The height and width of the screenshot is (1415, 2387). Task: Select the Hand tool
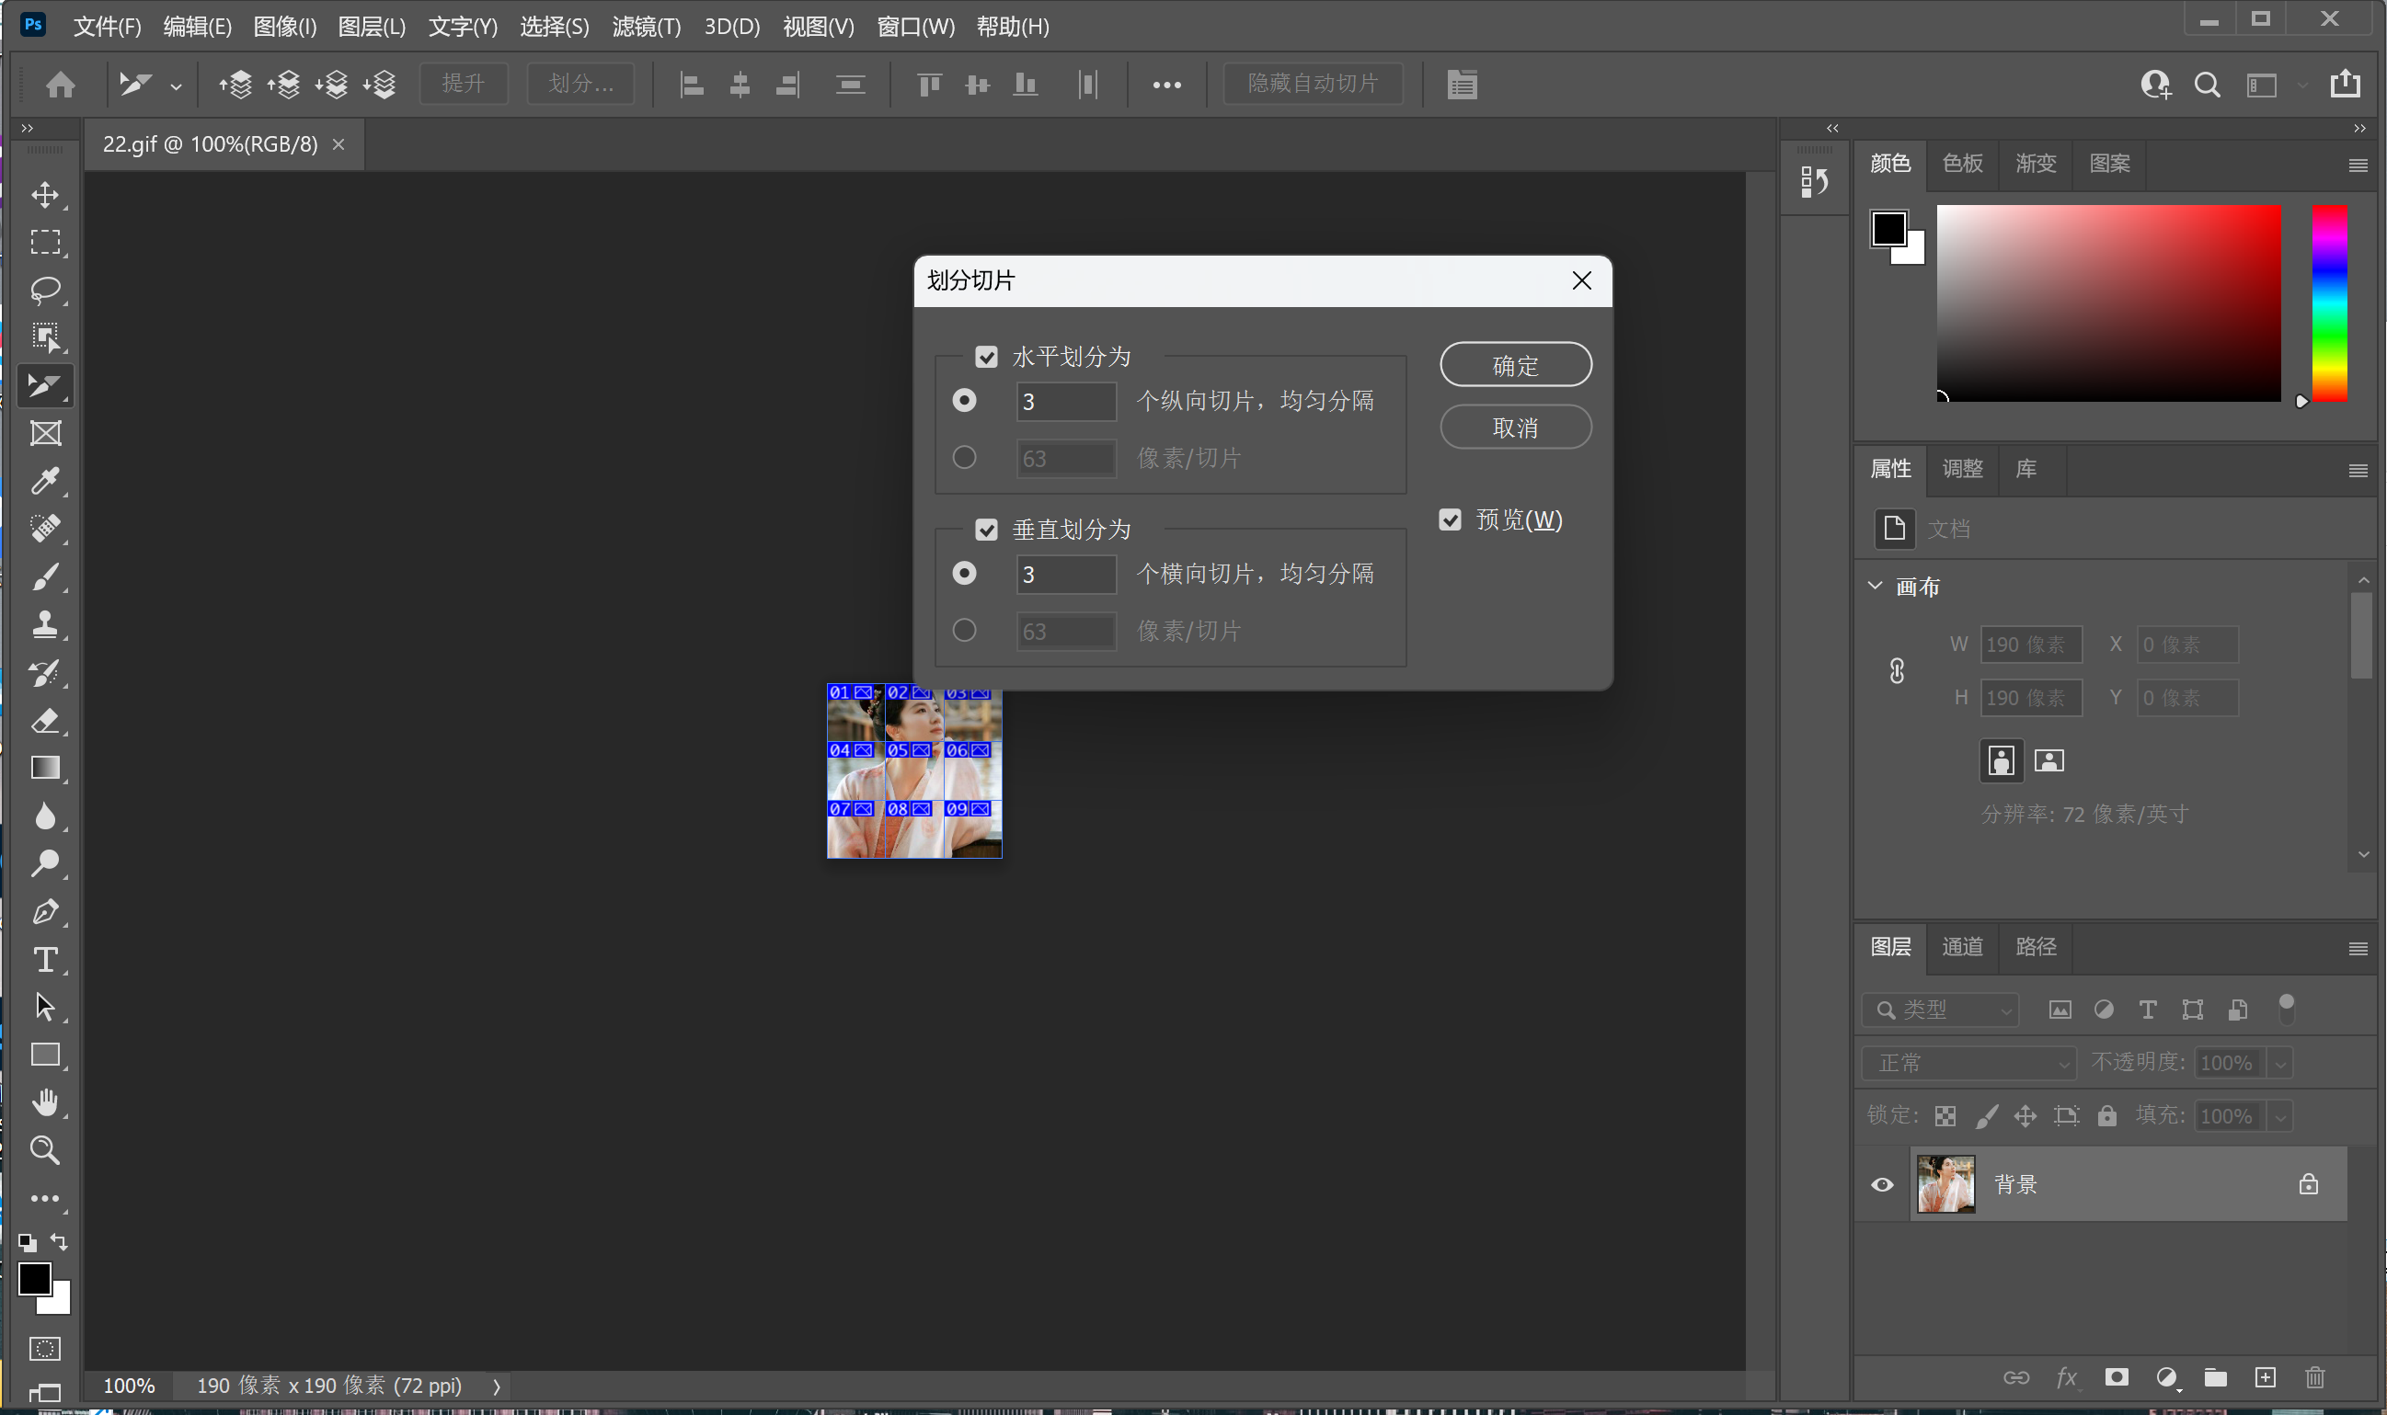(x=45, y=1102)
